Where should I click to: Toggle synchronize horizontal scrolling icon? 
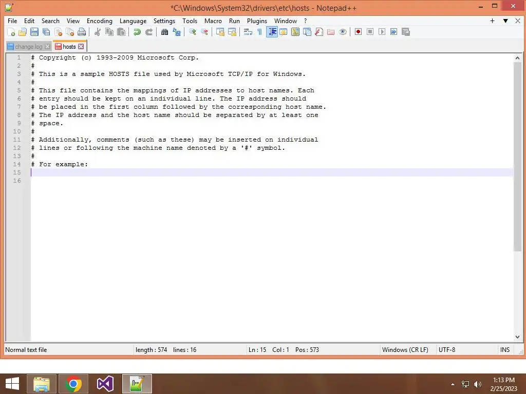(232, 32)
